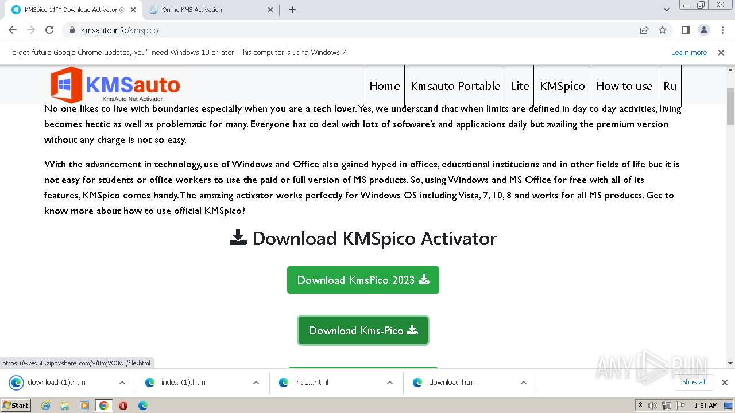The image size is (735, 413).
Task: Open the Learn more link in update notice
Action: click(688, 52)
